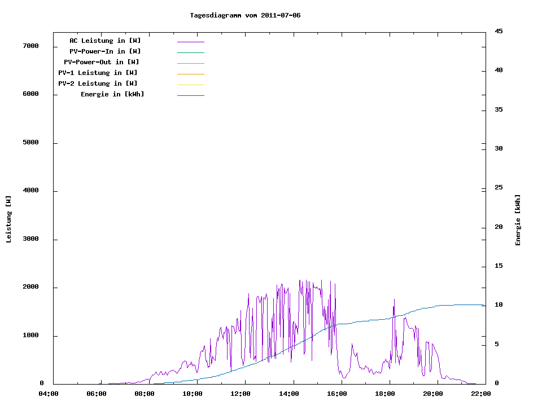The image size is (542, 406).
Task: Click the chart title Tagesdiagramm vom 2011-07-06
Action: (x=245, y=15)
